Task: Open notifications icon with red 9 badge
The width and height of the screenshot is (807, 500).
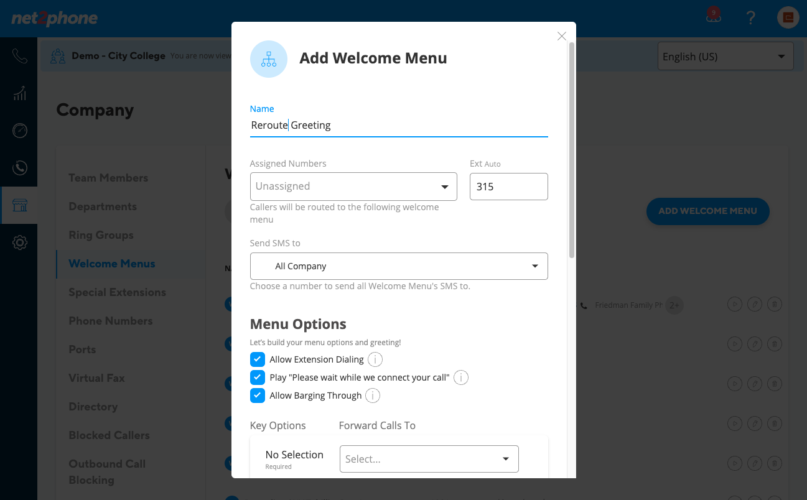Action: point(713,16)
